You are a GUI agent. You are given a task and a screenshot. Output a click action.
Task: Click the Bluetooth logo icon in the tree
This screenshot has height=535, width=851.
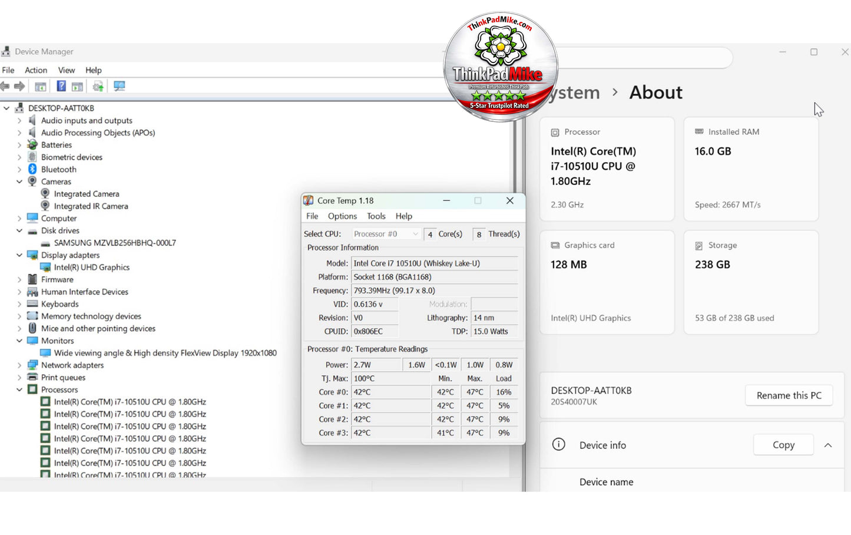32,169
